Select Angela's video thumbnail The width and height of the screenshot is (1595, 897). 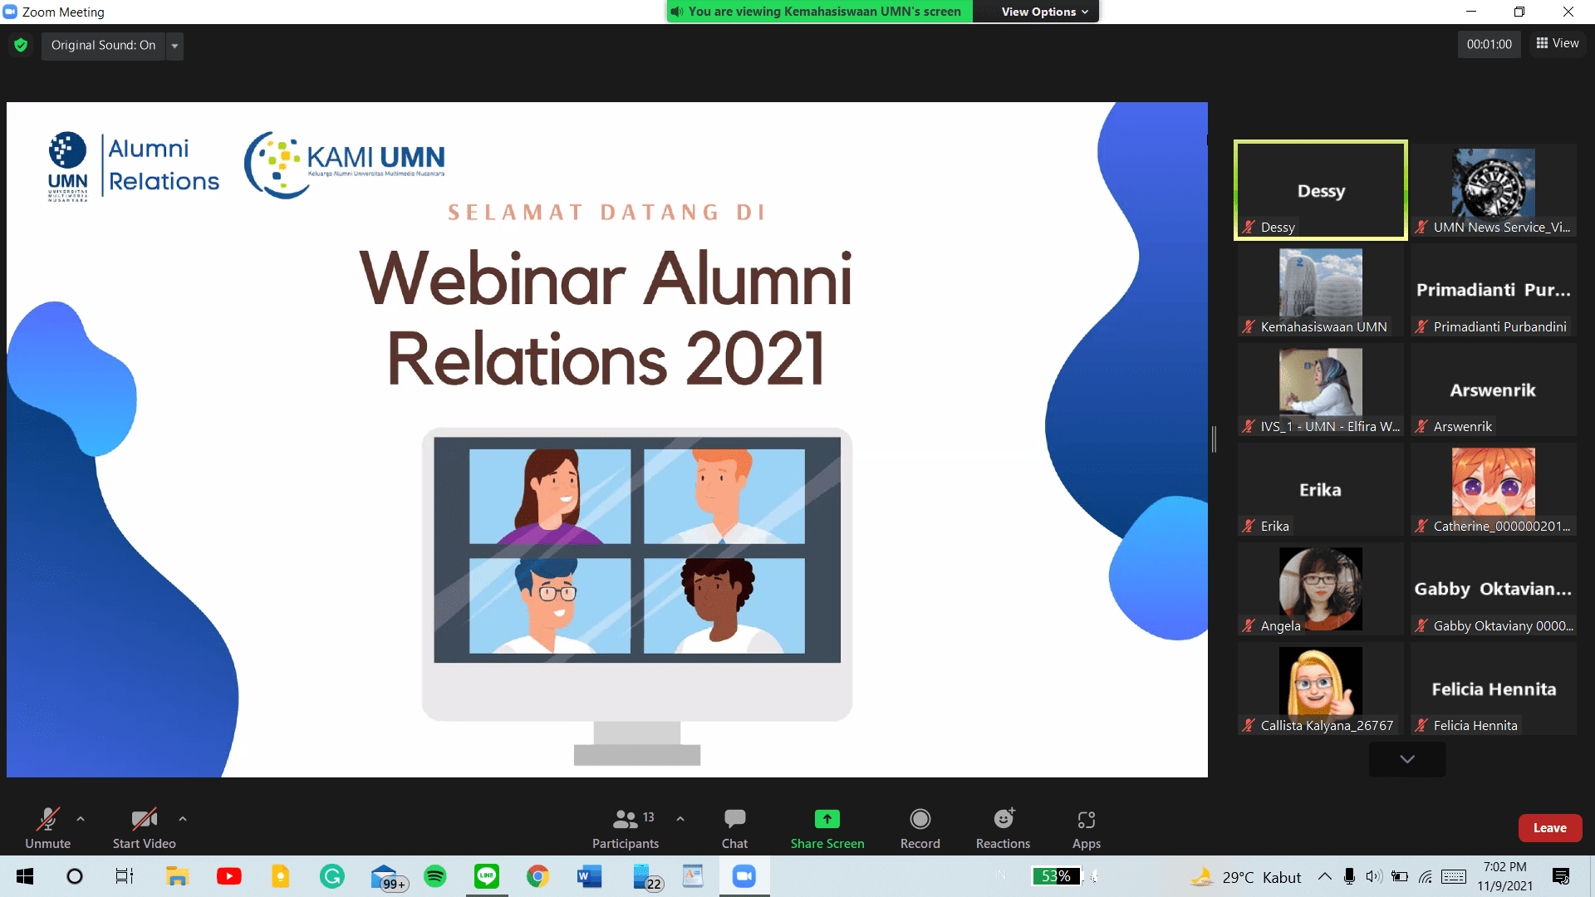(1320, 590)
